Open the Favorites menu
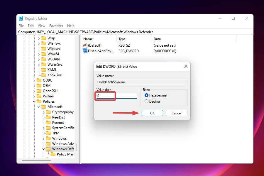The width and height of the screenshot is (264, 176). click(x=56, y=26)
